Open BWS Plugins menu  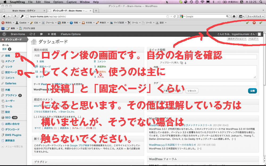(x=13, y=135)
